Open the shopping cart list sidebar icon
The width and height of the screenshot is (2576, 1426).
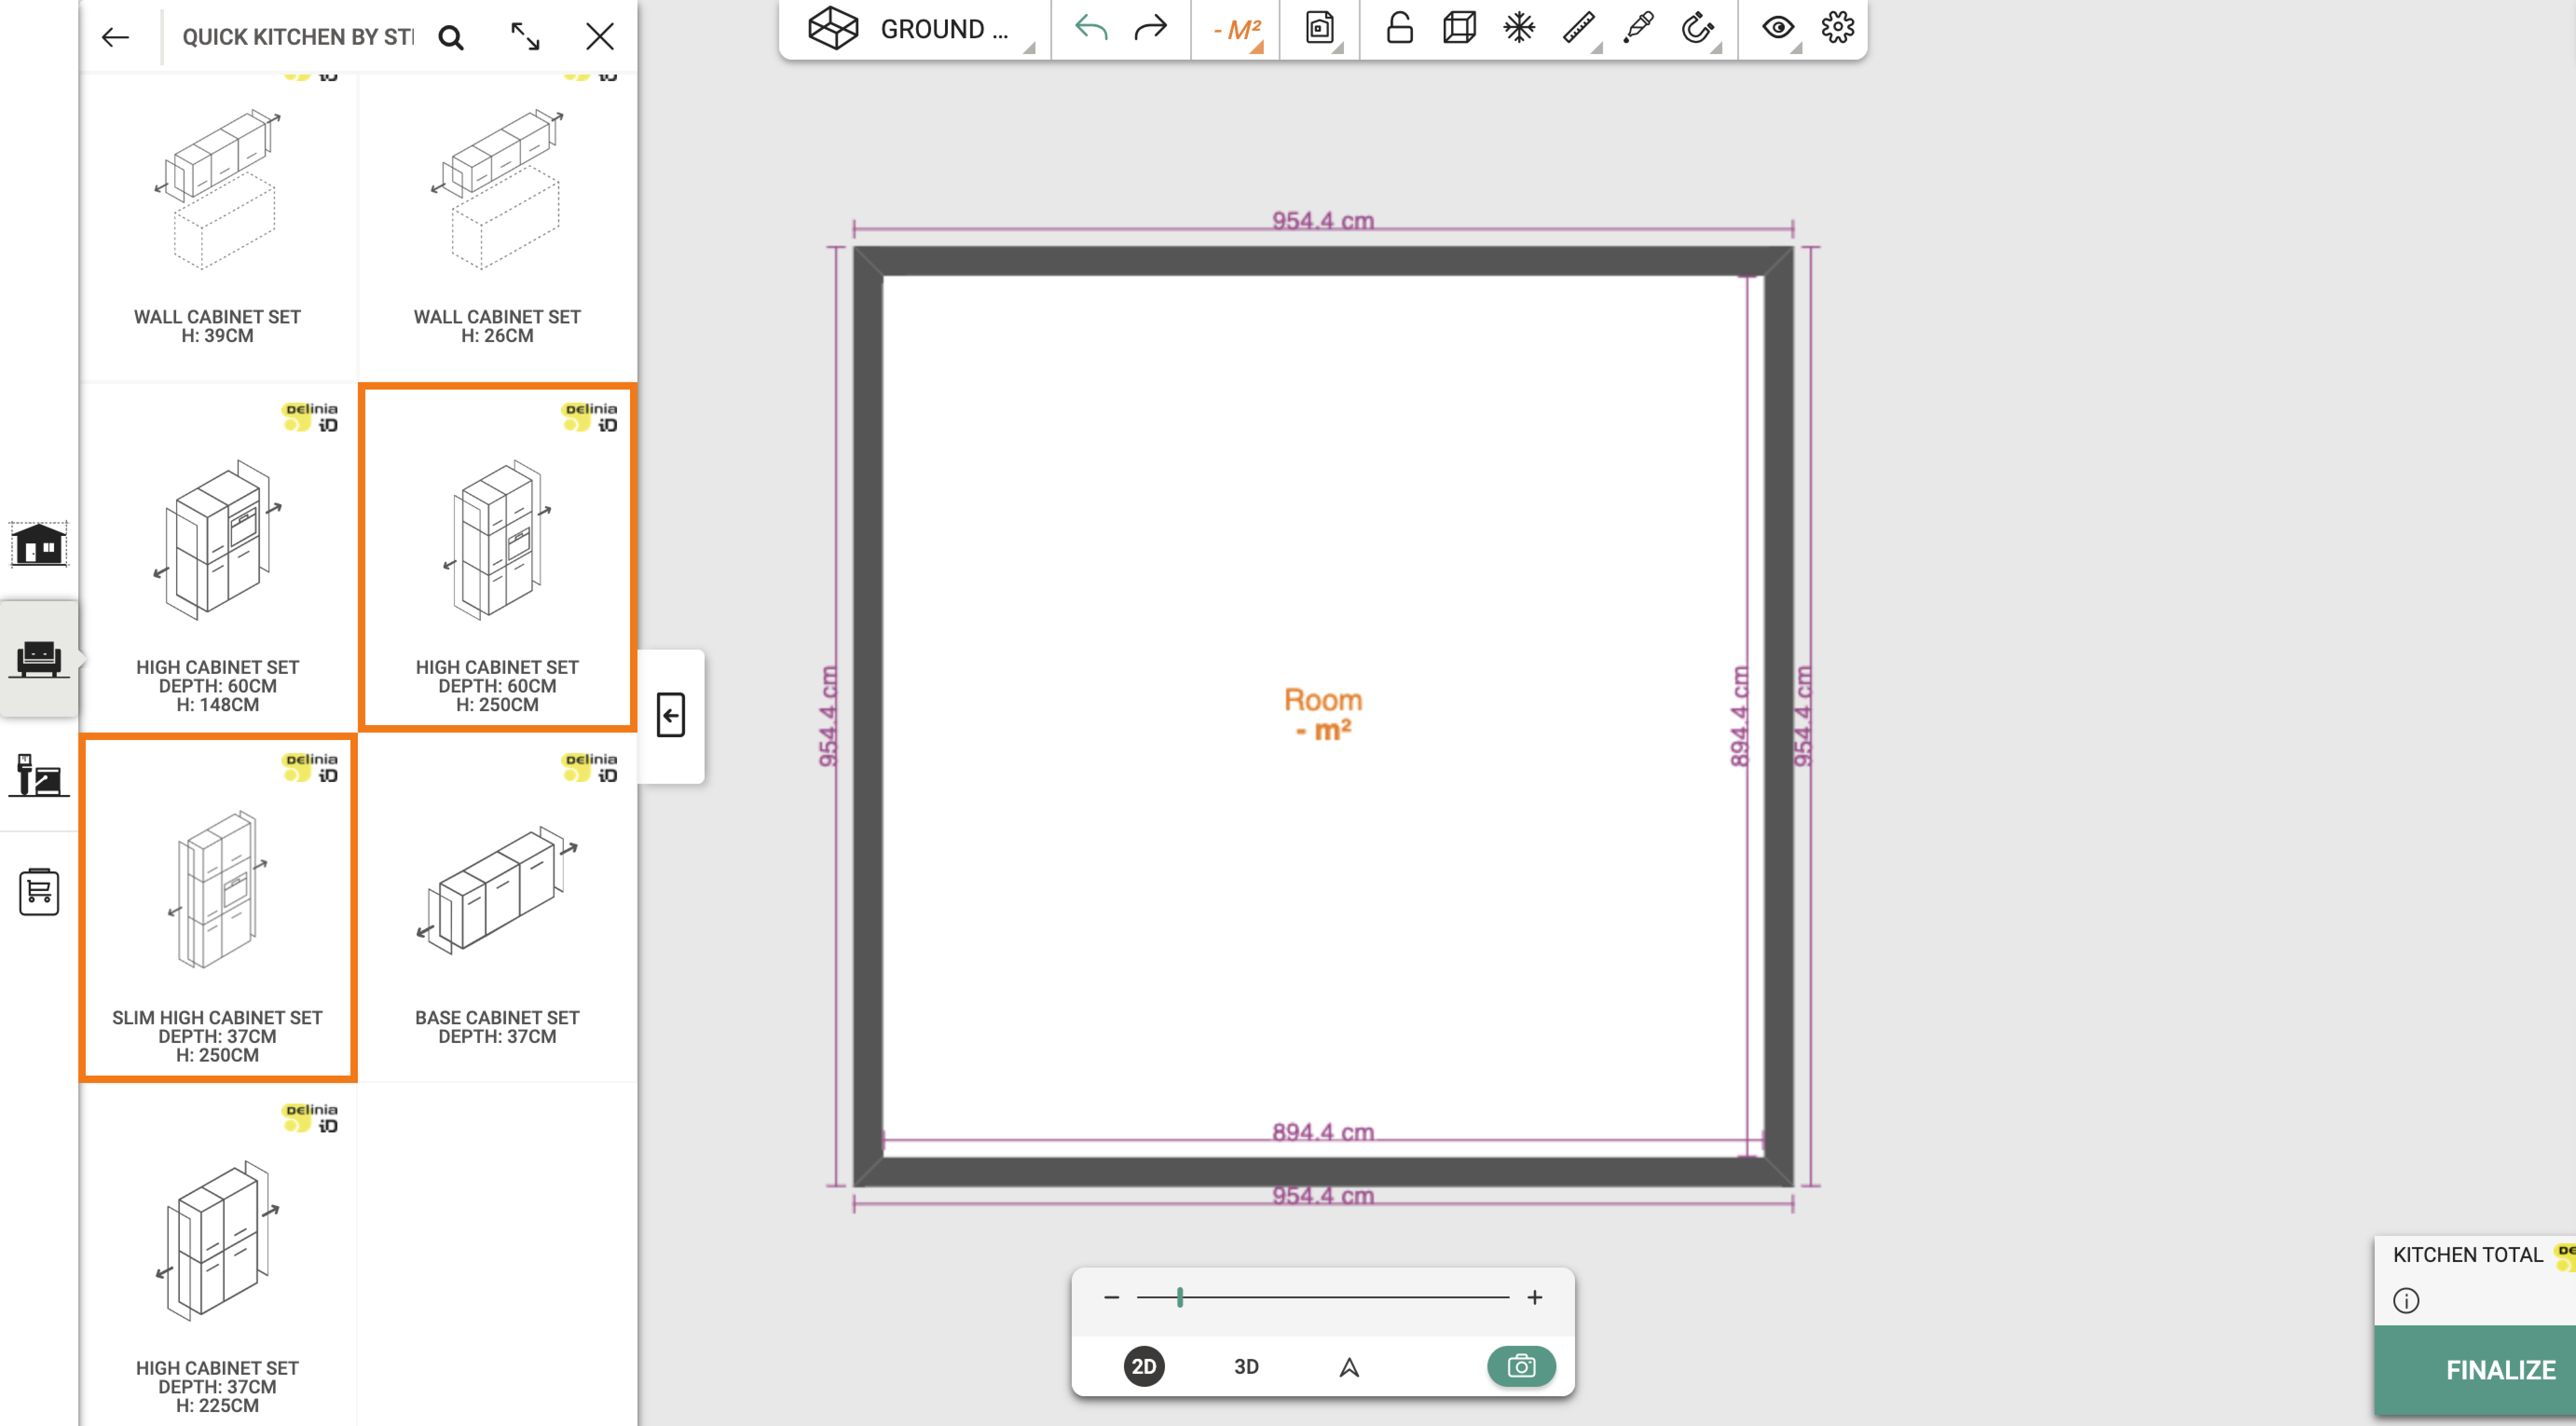point(39,891)
